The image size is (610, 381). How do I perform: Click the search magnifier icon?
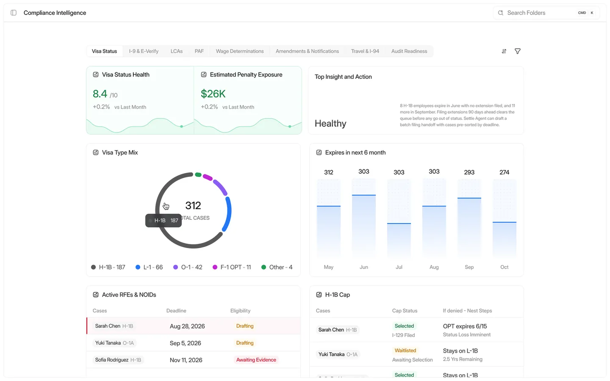(501, 13)
